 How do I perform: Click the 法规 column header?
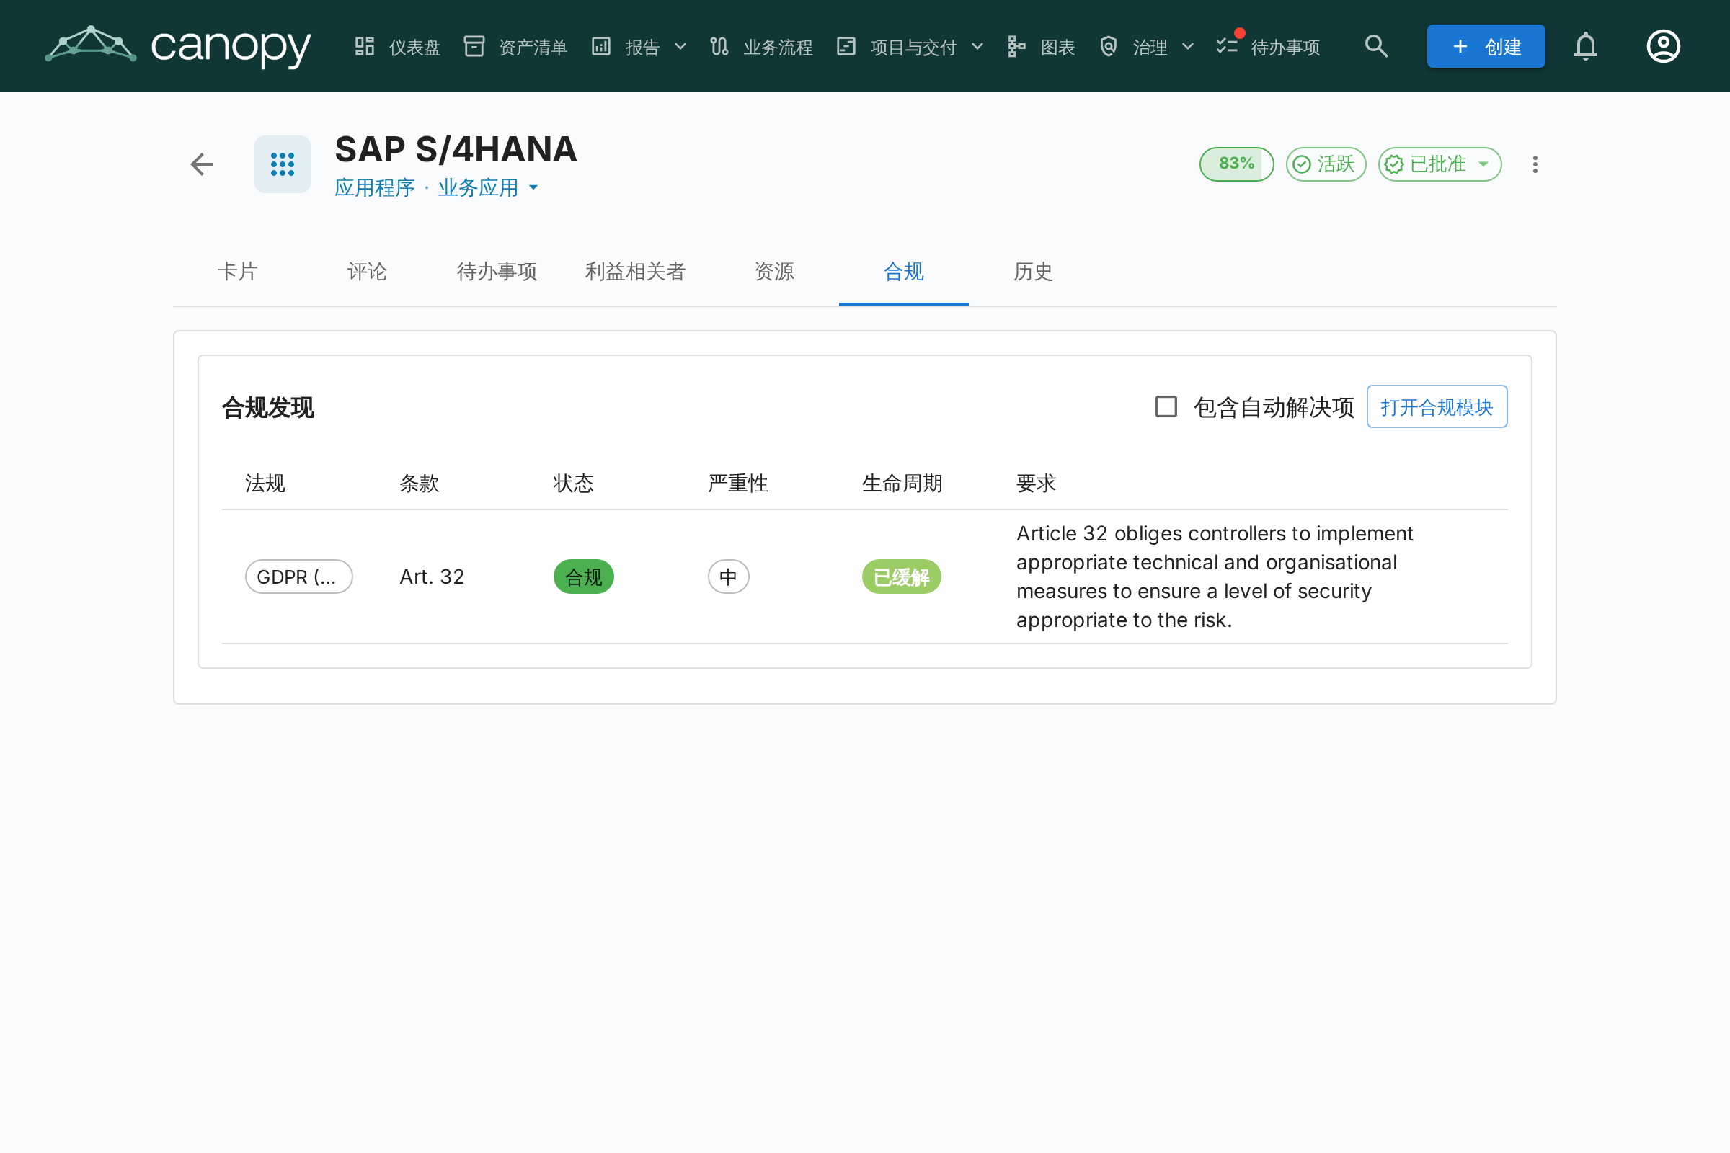click(x=265, y=483)
